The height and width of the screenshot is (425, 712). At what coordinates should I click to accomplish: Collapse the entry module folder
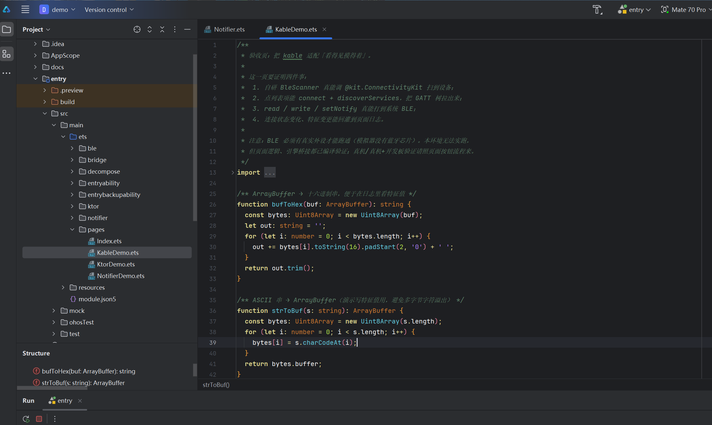click(35, 79)
